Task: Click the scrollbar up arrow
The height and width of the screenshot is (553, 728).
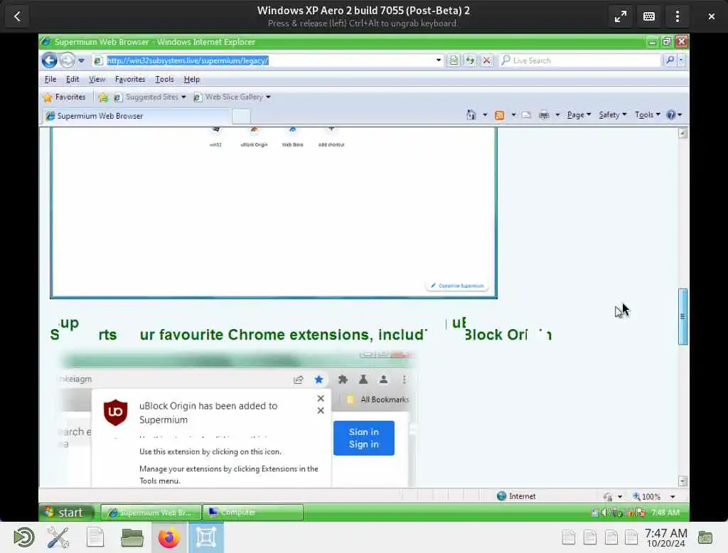Action: click(x=682, y=134)
